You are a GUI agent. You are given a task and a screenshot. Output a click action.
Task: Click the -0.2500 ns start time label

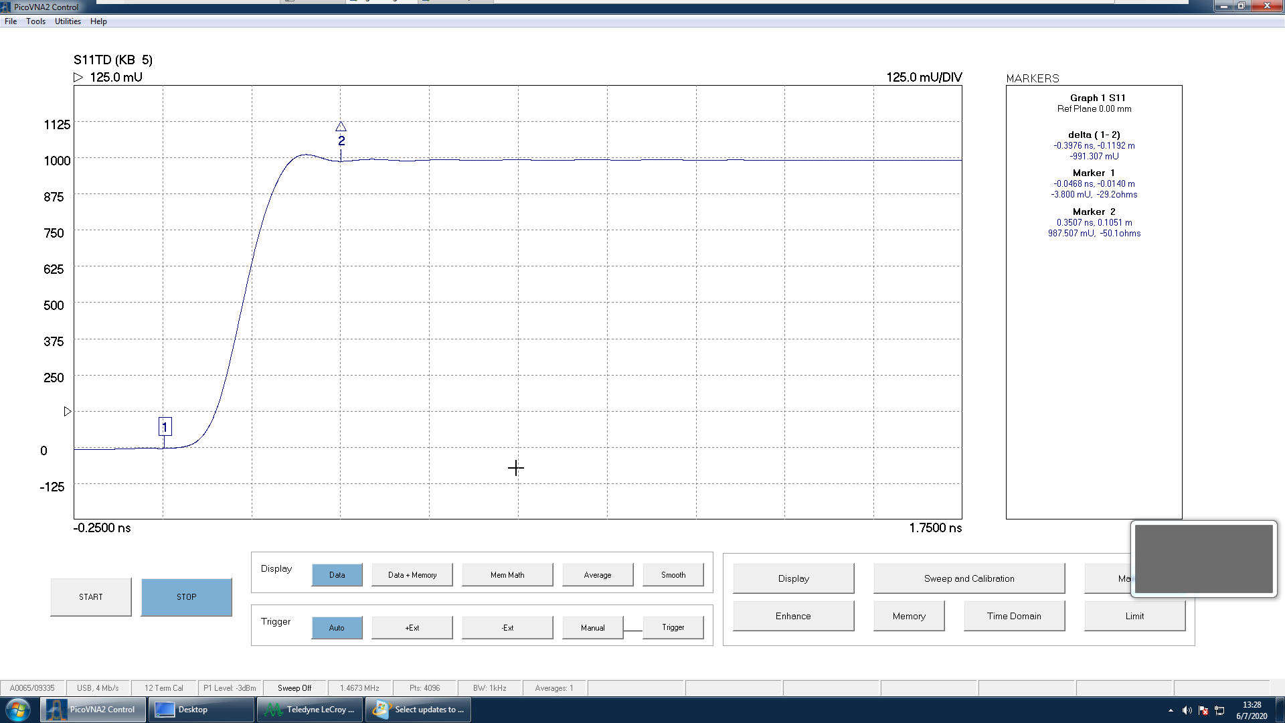click(102, 528)
